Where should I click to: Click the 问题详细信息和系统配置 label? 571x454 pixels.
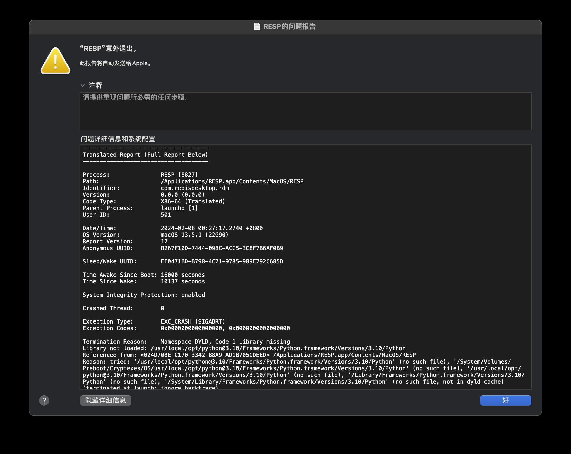tap(118, 139)
